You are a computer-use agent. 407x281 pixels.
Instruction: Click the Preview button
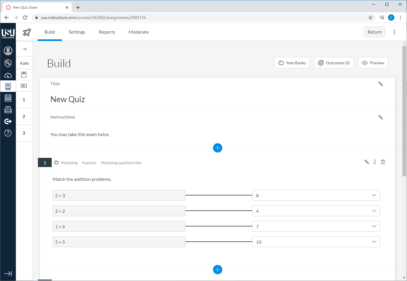pyautogui.click(x=373, y=63)
